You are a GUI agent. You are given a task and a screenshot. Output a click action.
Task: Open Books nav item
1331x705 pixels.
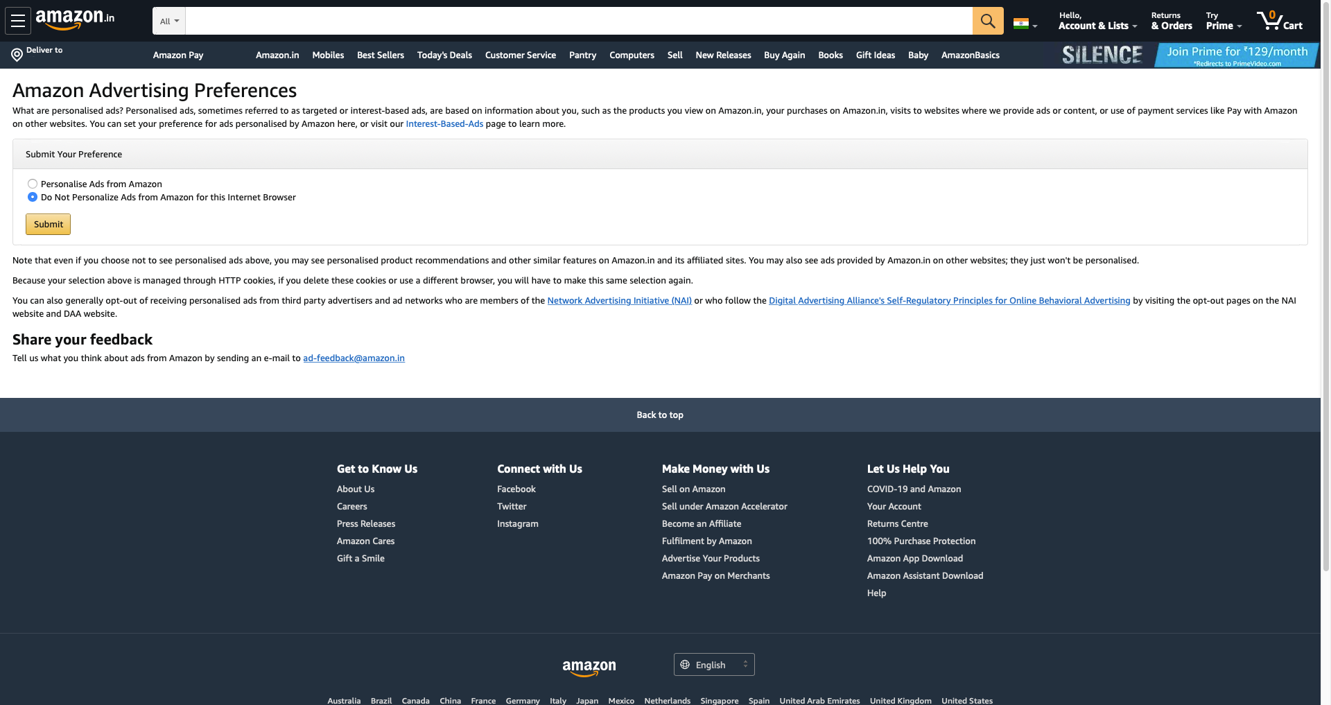click(830, 55)
